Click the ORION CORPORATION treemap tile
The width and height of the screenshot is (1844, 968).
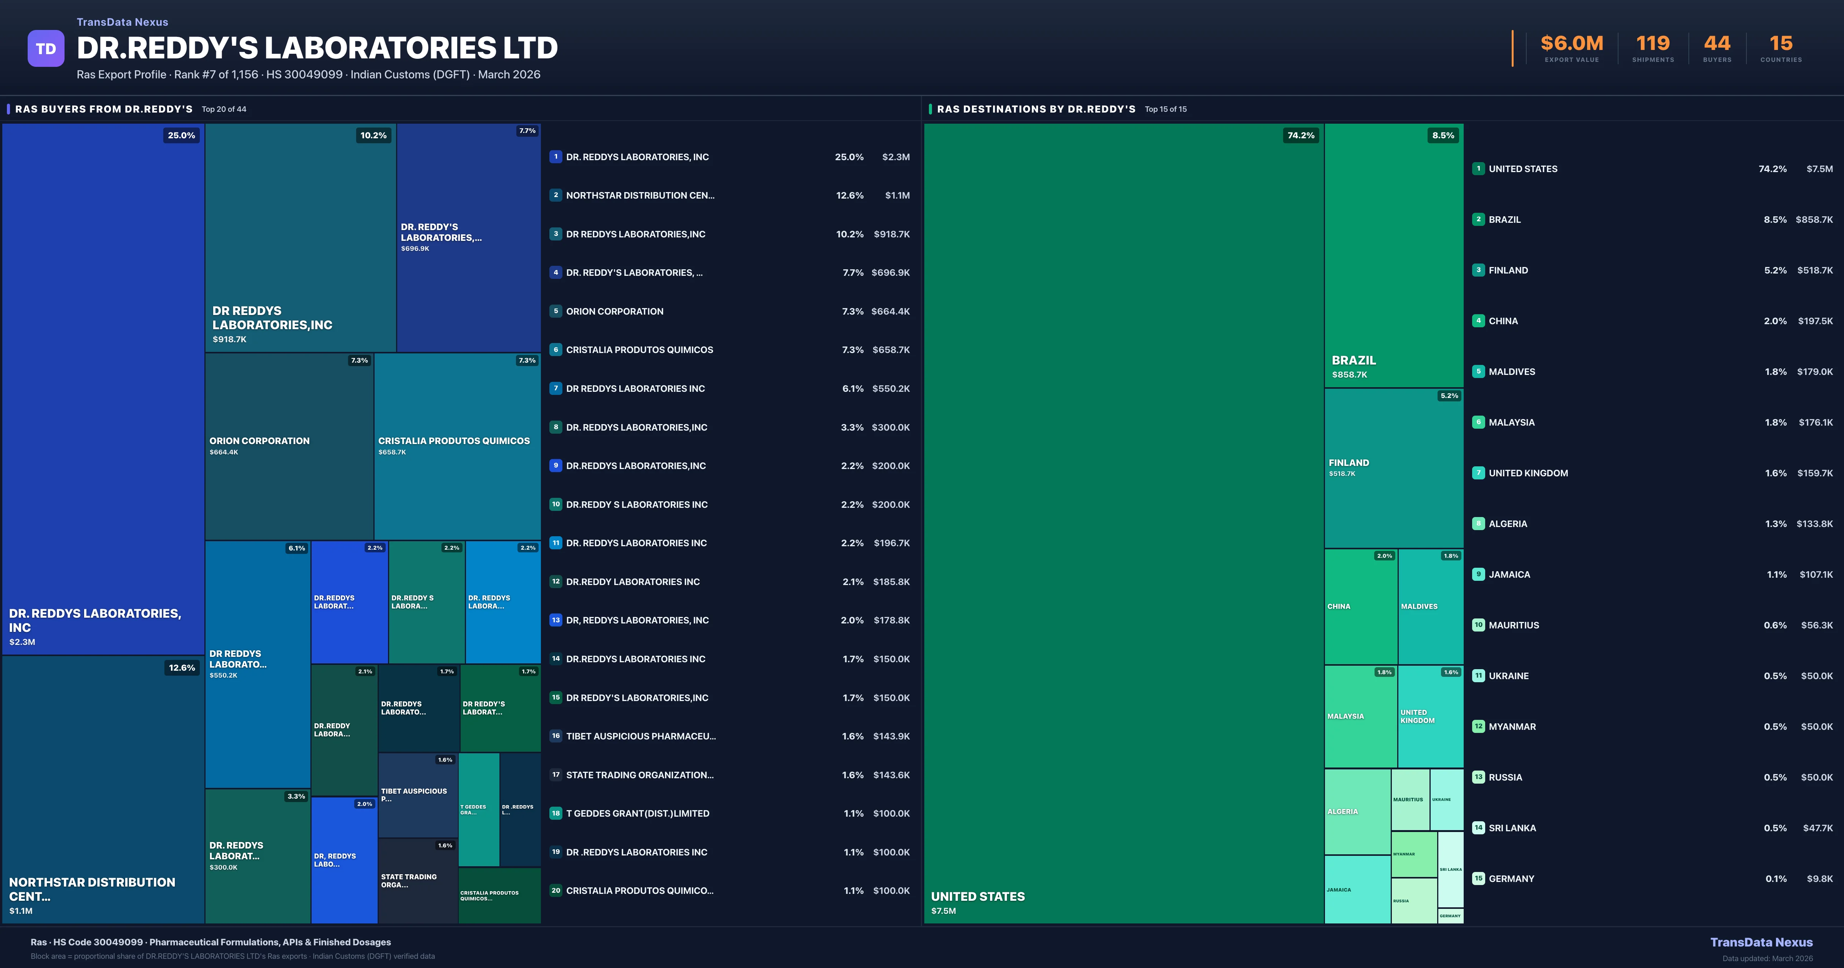289,445
